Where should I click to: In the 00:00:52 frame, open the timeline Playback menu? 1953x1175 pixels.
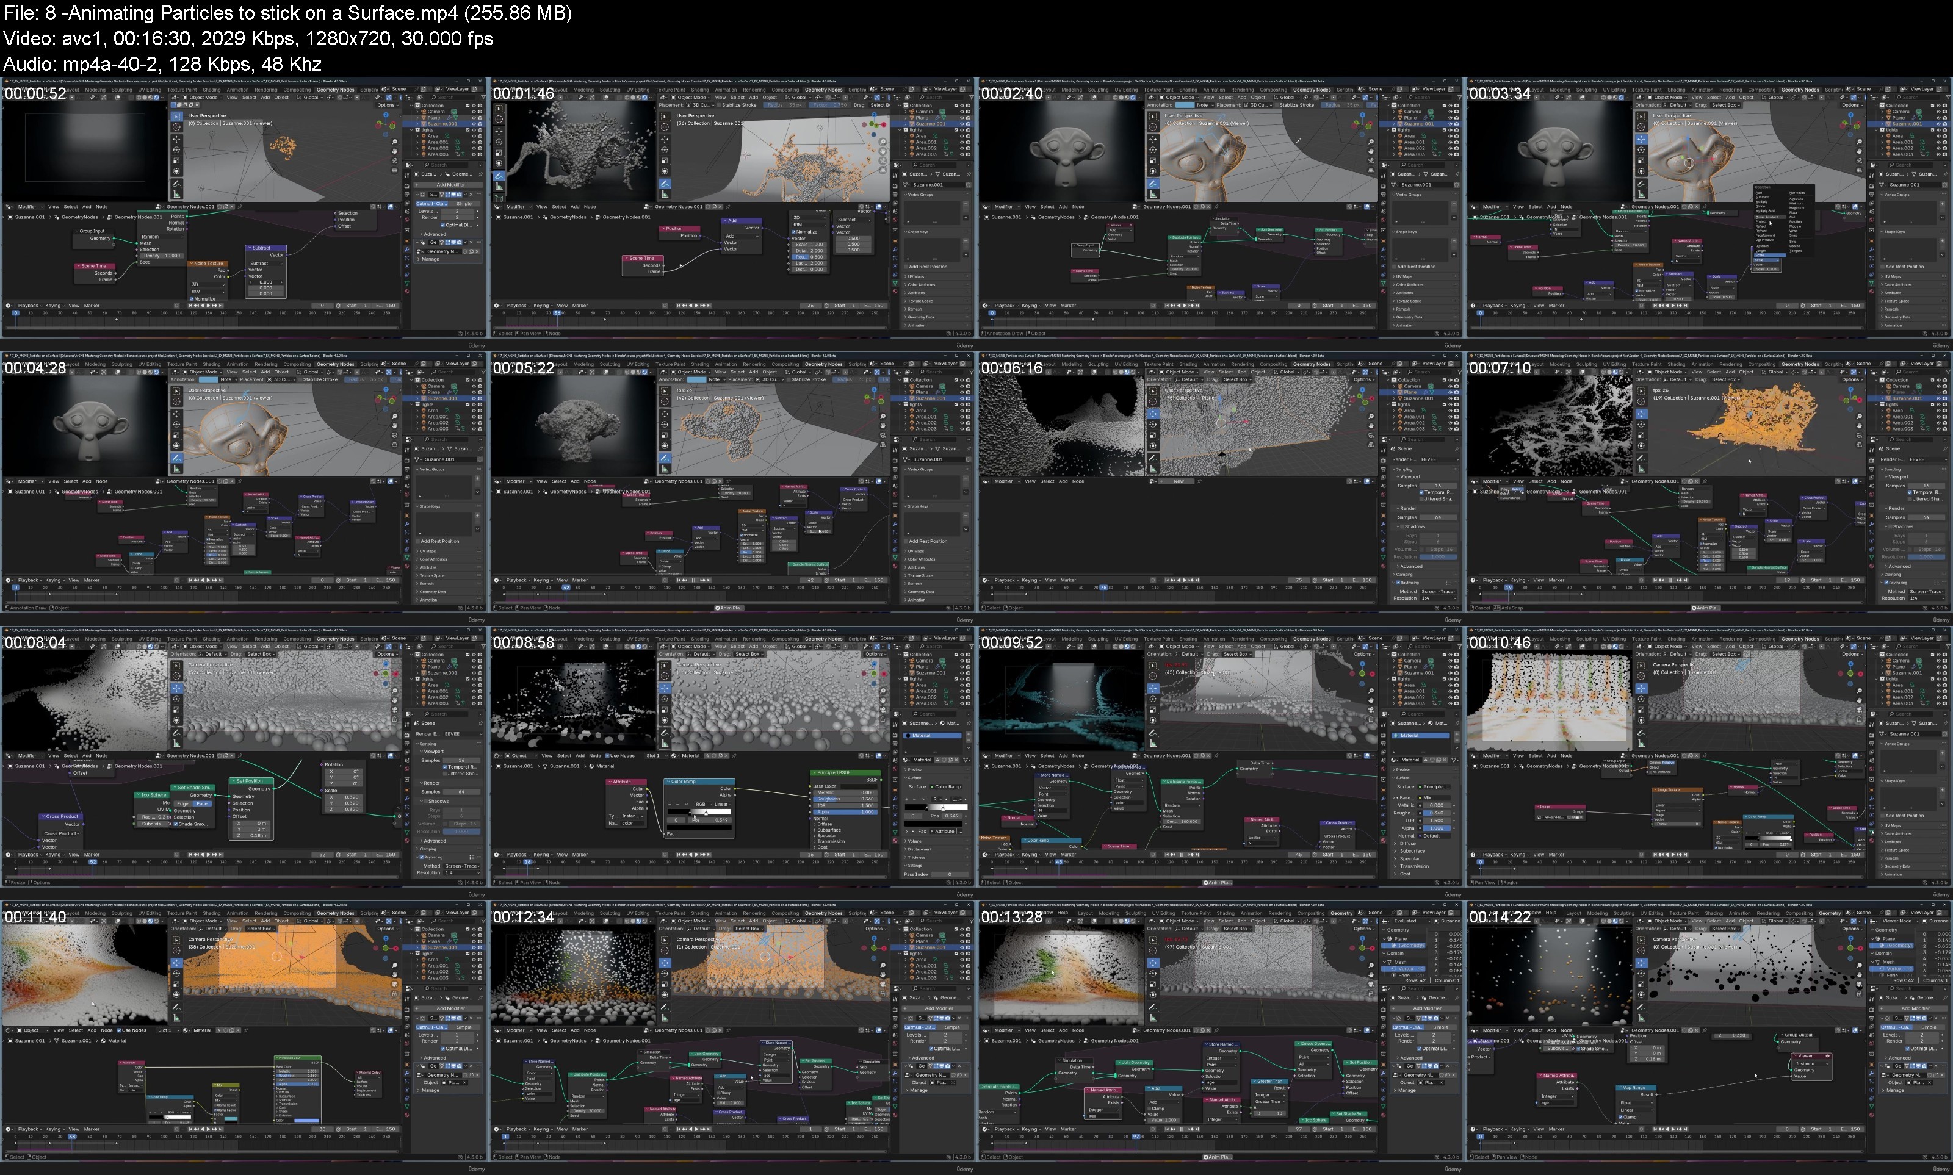click(30, 306)
